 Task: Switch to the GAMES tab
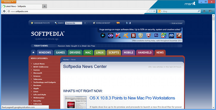tap(60, 52)
